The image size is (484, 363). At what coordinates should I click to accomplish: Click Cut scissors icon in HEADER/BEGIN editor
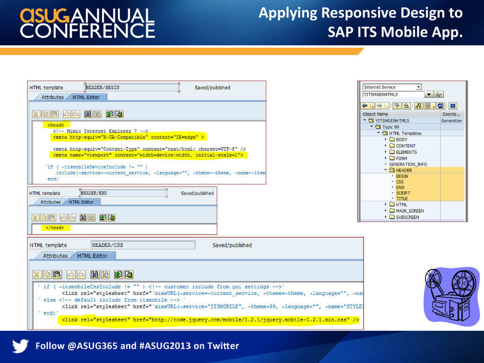(36, 114)
